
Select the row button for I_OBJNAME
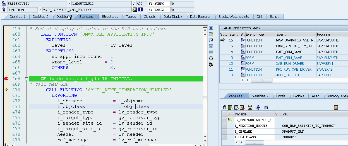224,132
